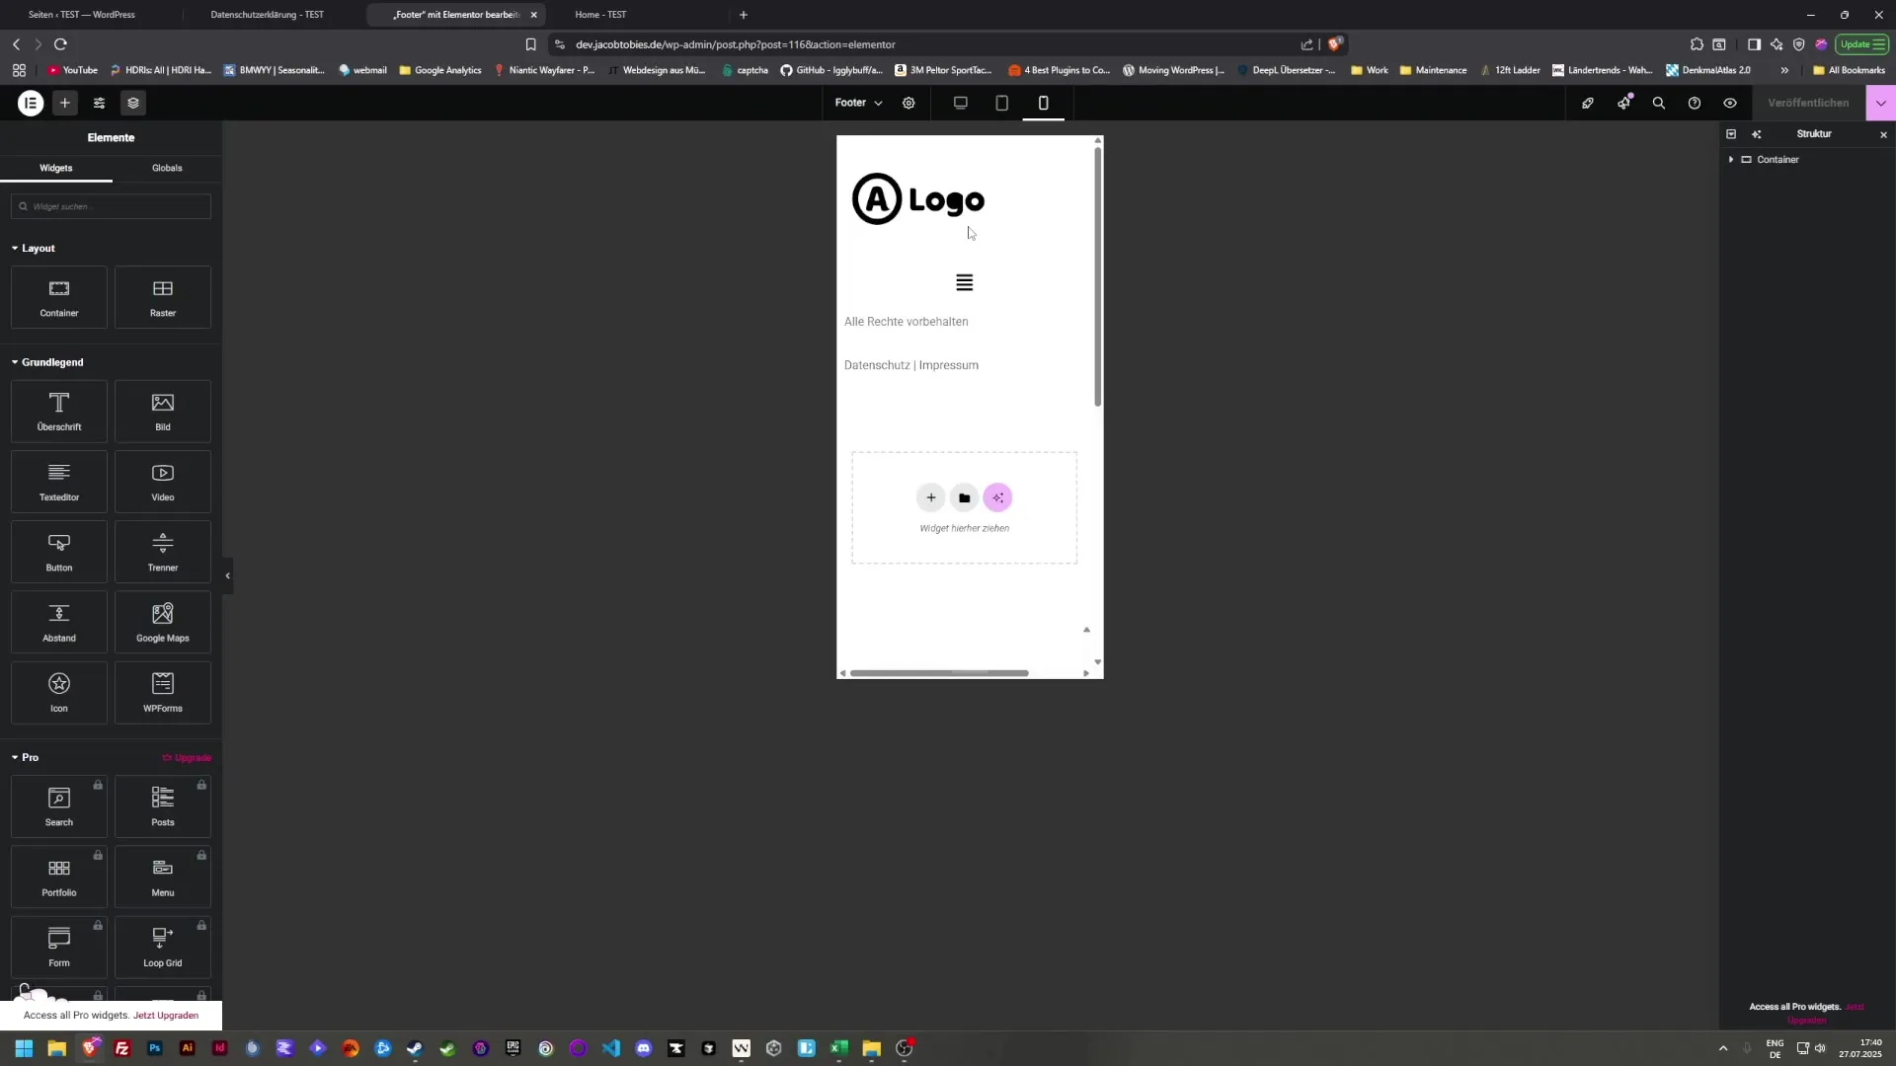Open site settings sliders icon
Viewport: 1896px width, 1066px height.
coord(99,103)
